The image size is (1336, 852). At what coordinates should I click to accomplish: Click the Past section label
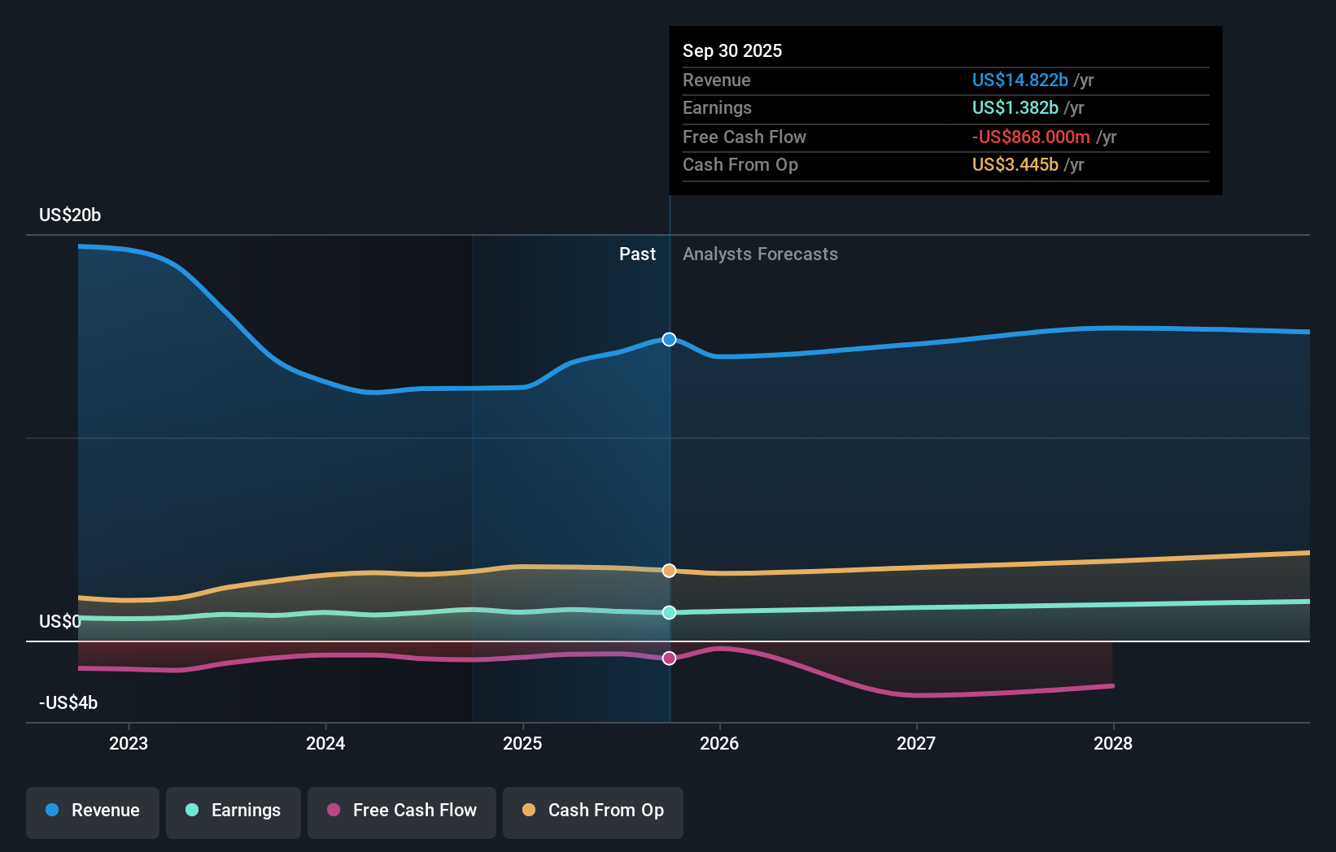tap(638, 254)
